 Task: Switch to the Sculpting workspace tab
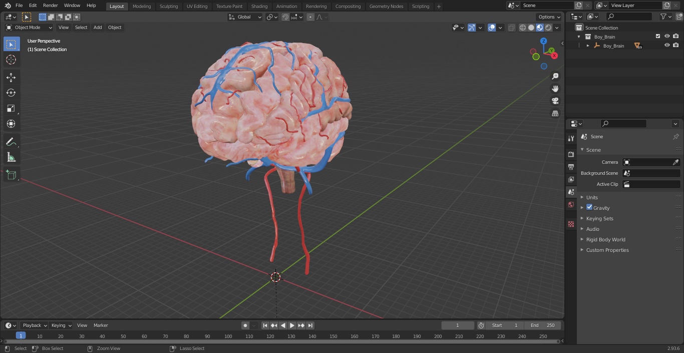169,7
